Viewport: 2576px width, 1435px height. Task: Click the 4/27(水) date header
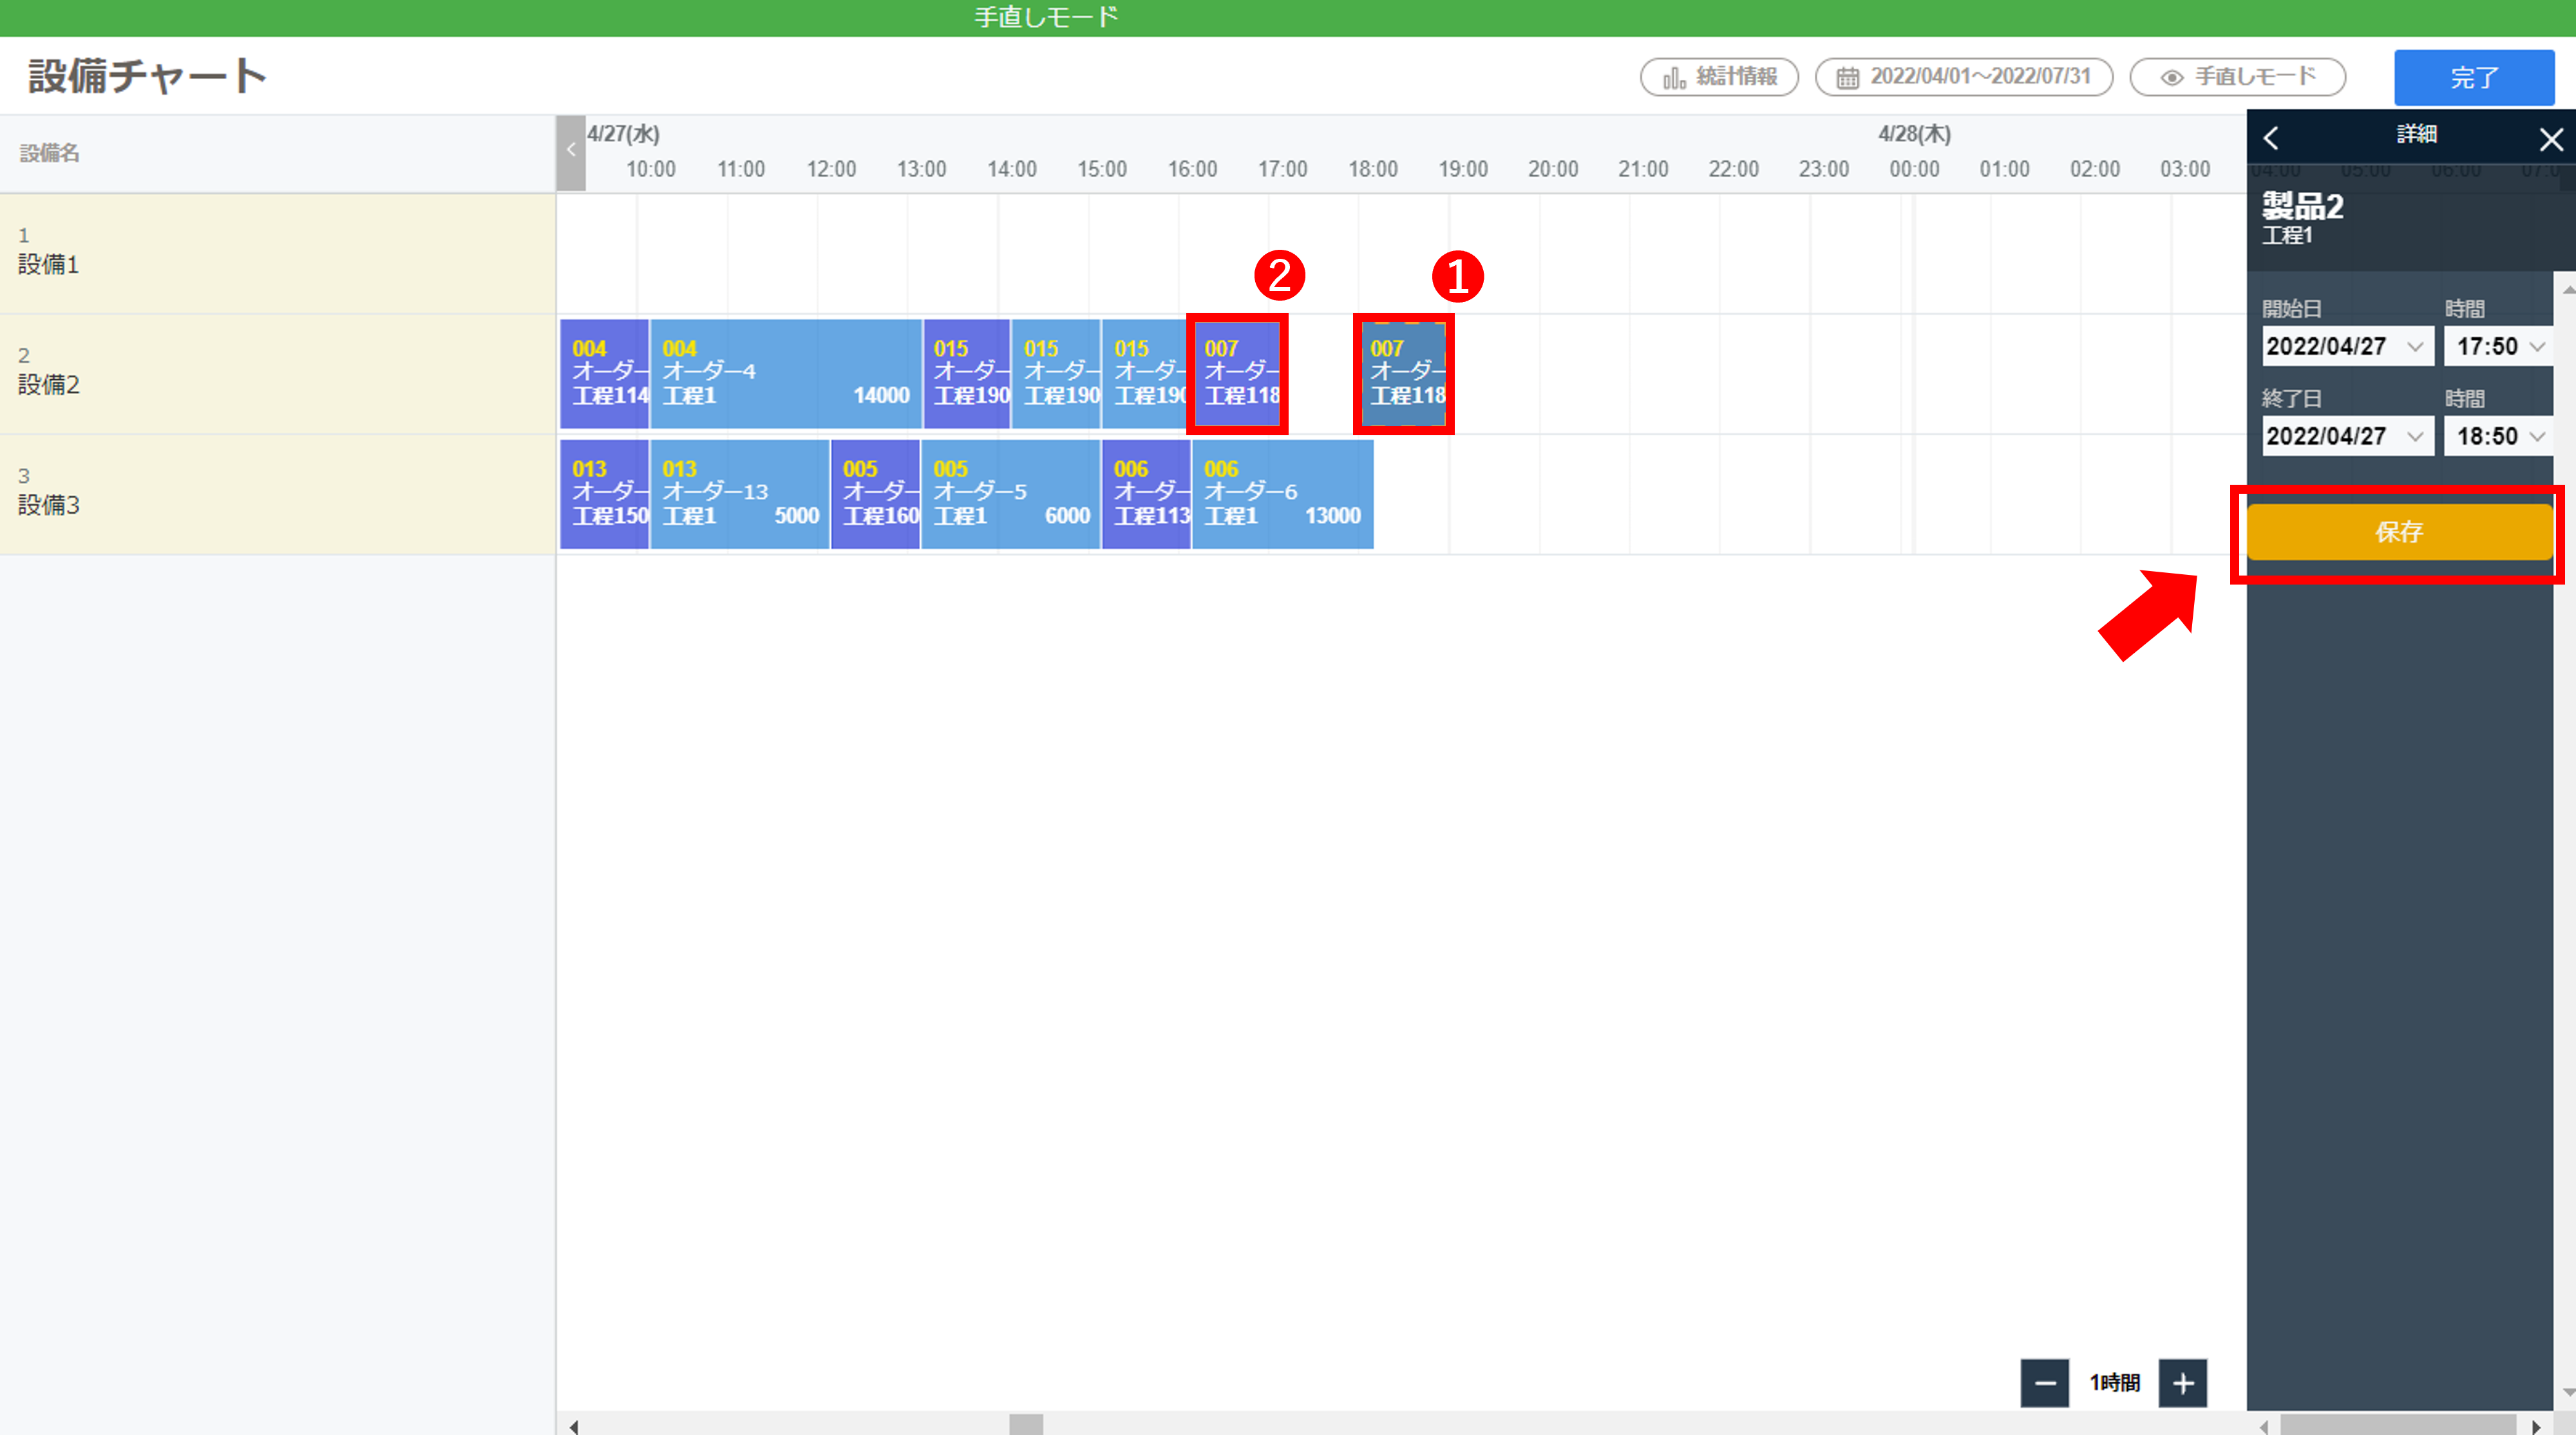click(623, 134)
